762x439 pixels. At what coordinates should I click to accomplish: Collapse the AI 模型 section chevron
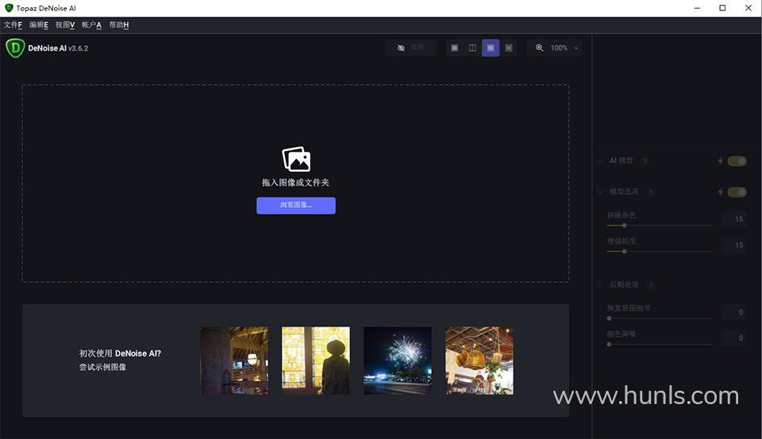tap(600, 161)
